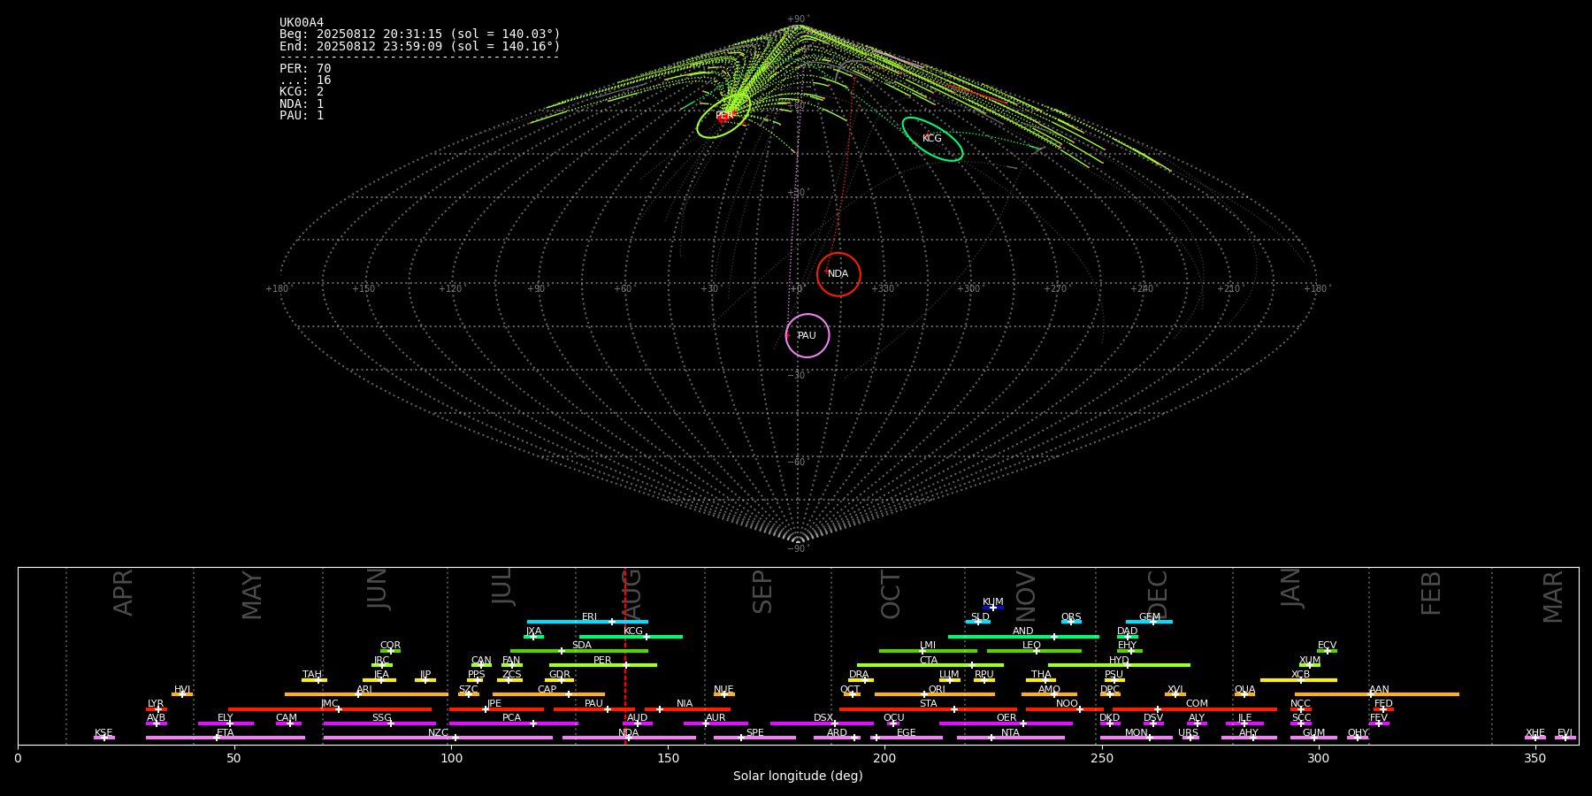Click the orange AAN shower bar
Screen dimensions: 1592x796
point(1377,694)
